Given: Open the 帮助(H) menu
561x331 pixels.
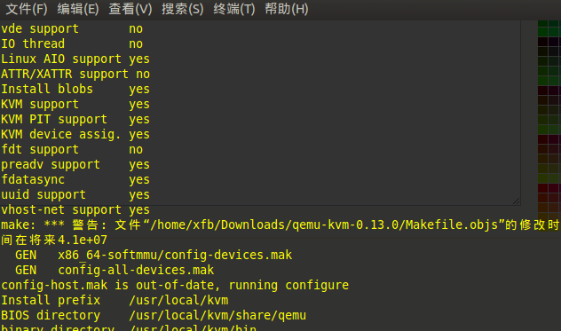Looking at the screenshot, I should point(286,9).
